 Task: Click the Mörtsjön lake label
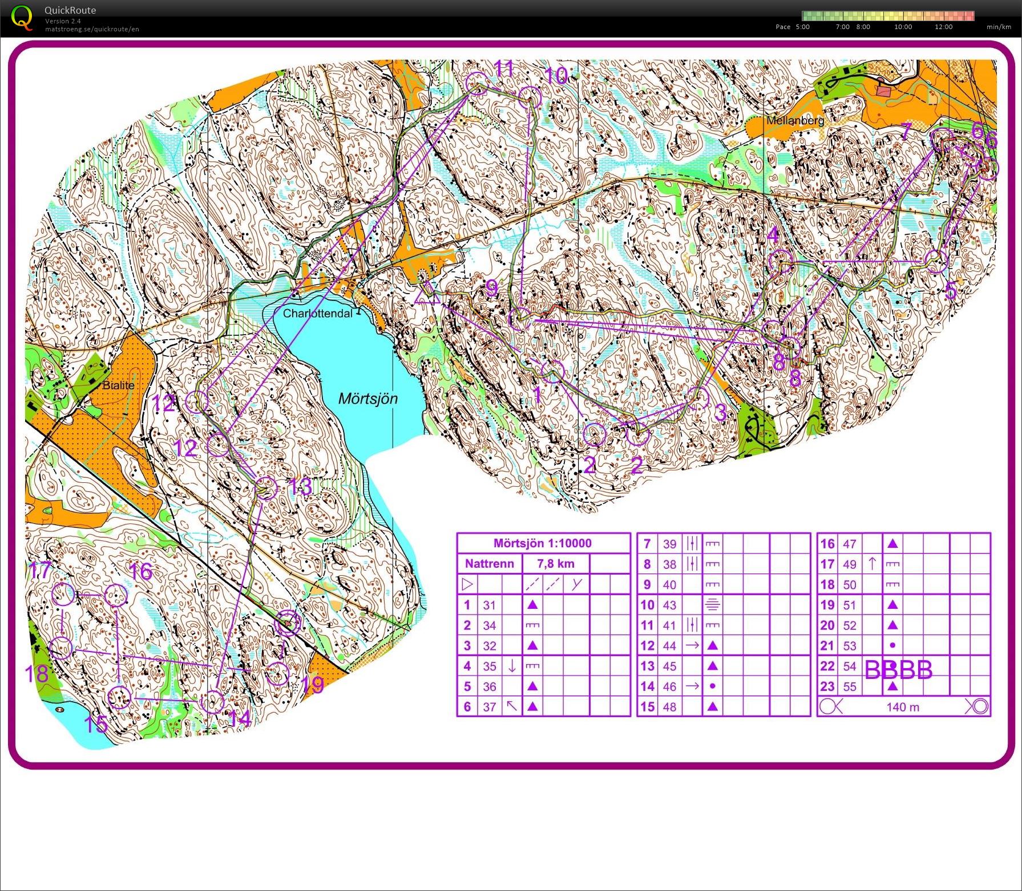(367, 398)
